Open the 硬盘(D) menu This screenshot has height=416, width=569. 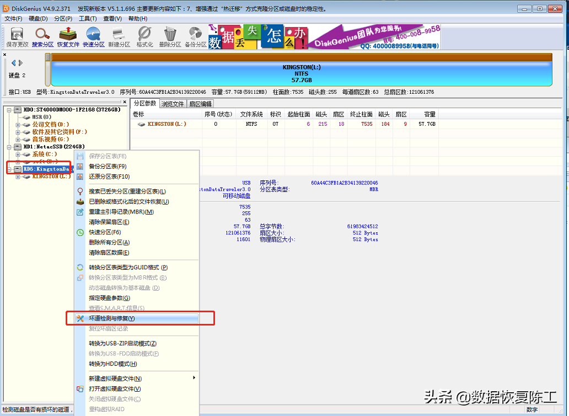coord(38,19)
